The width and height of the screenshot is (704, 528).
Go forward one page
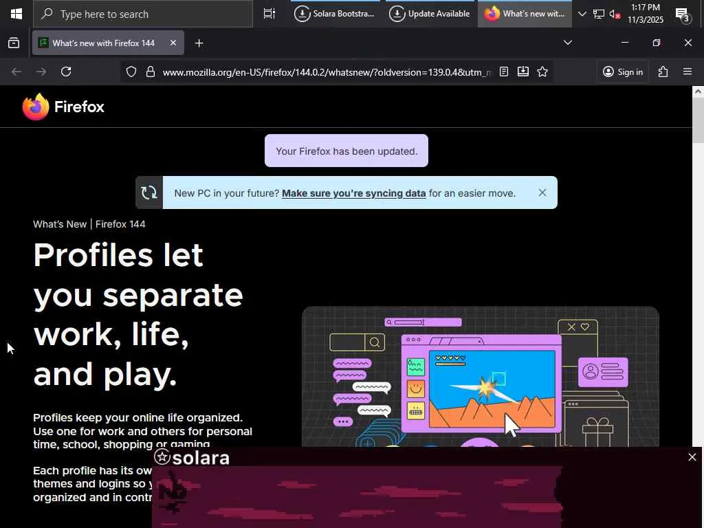(x=41, y=71)
